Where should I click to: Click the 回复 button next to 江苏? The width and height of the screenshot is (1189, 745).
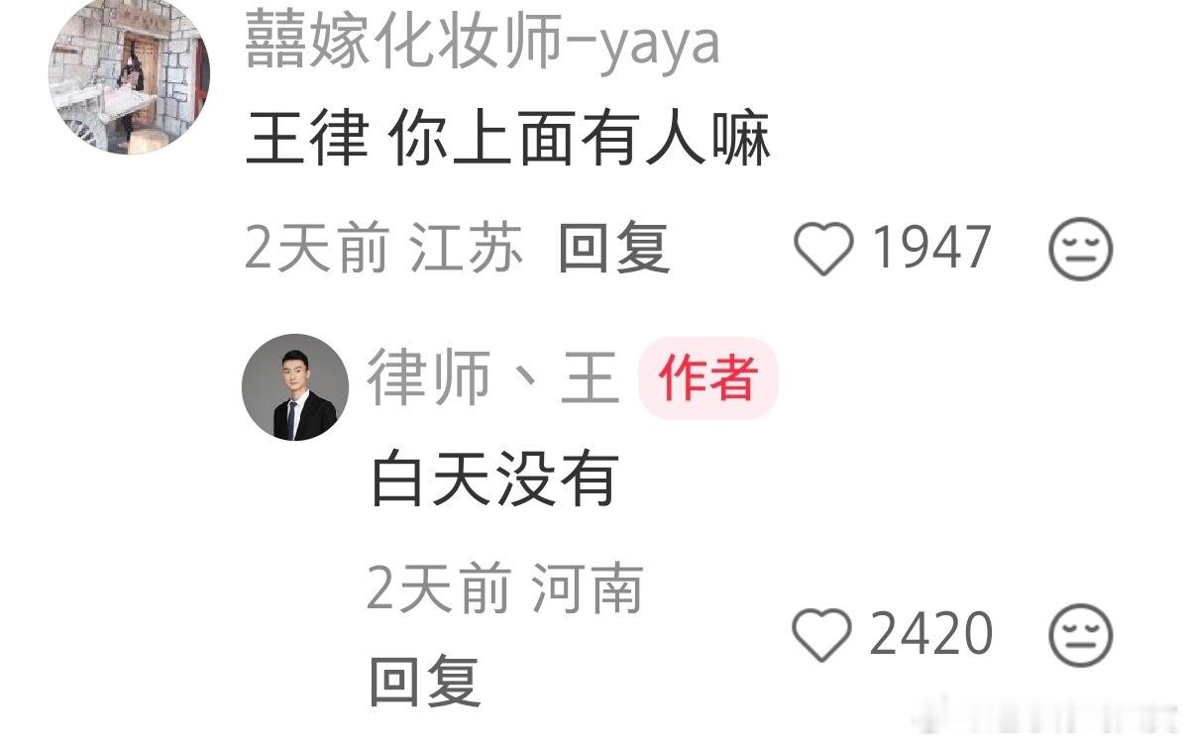pos(613,248)
